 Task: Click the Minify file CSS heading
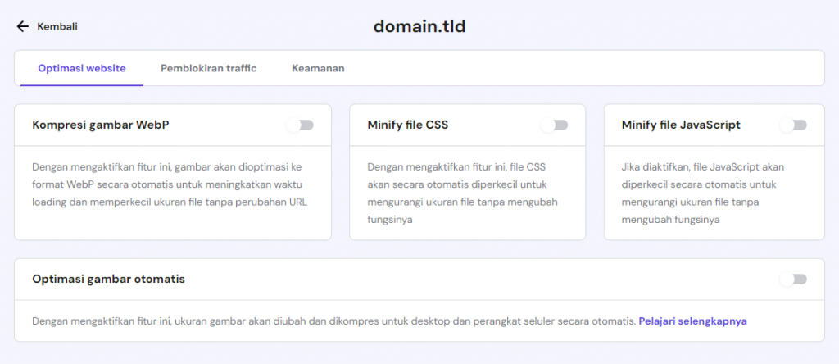point(408,125)
